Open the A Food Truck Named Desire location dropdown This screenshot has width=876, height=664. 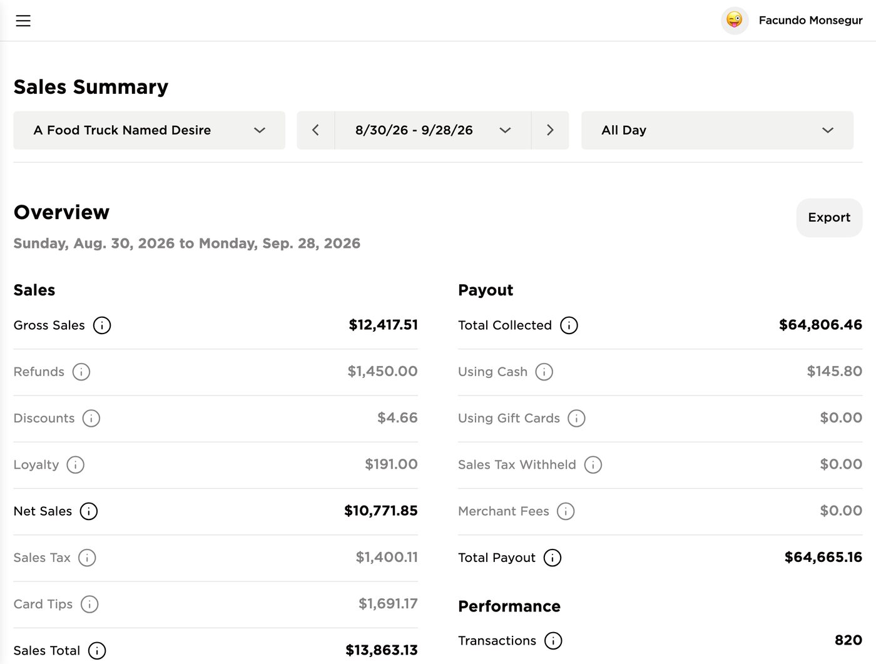click(149, 130)
